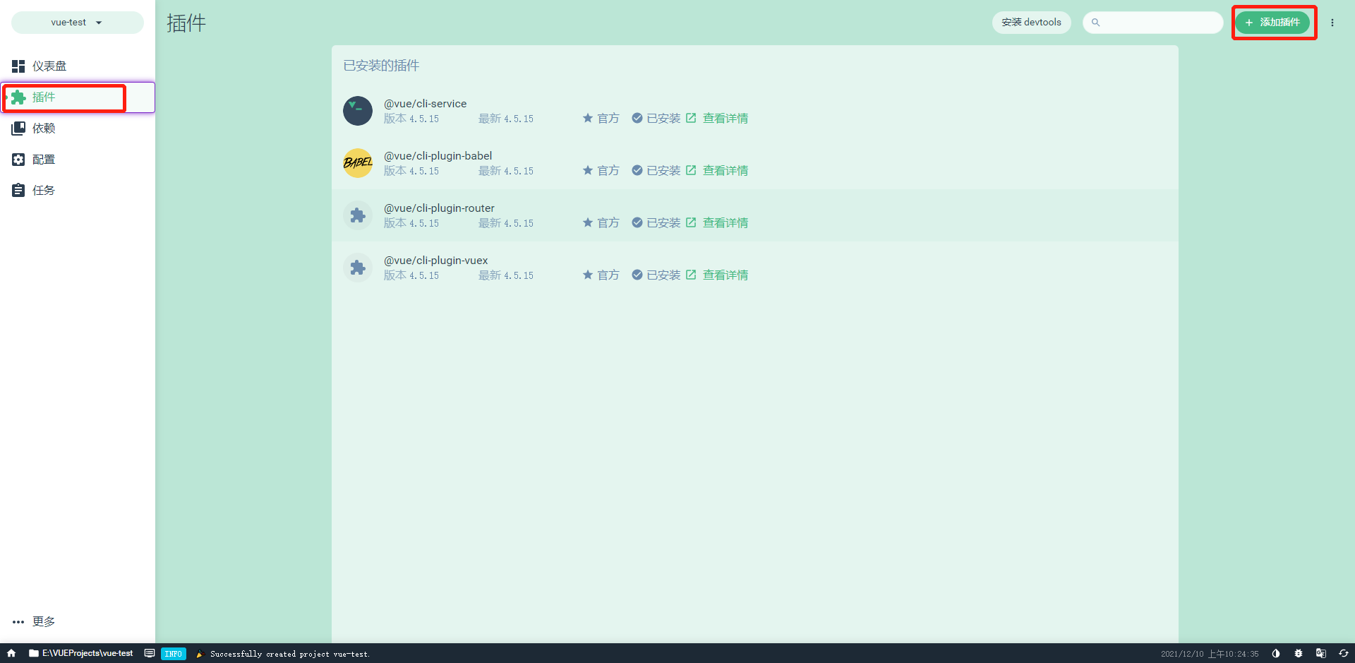Open 查看详情 for cli-plugin-babel
This screenshot has width=1355, height=663.
(717, 171)
